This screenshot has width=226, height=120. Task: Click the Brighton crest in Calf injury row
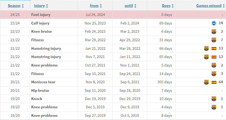[213, 23]
